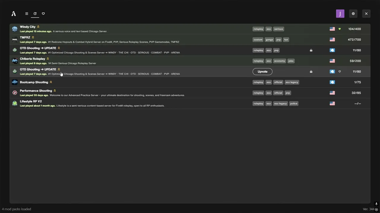Click lock icon in the Upvote row
Viewport: 380px width, 213px height.
pos(311,72)
